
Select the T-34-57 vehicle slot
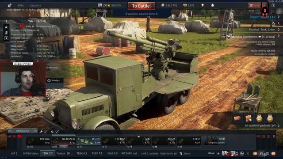pos(189,142)
